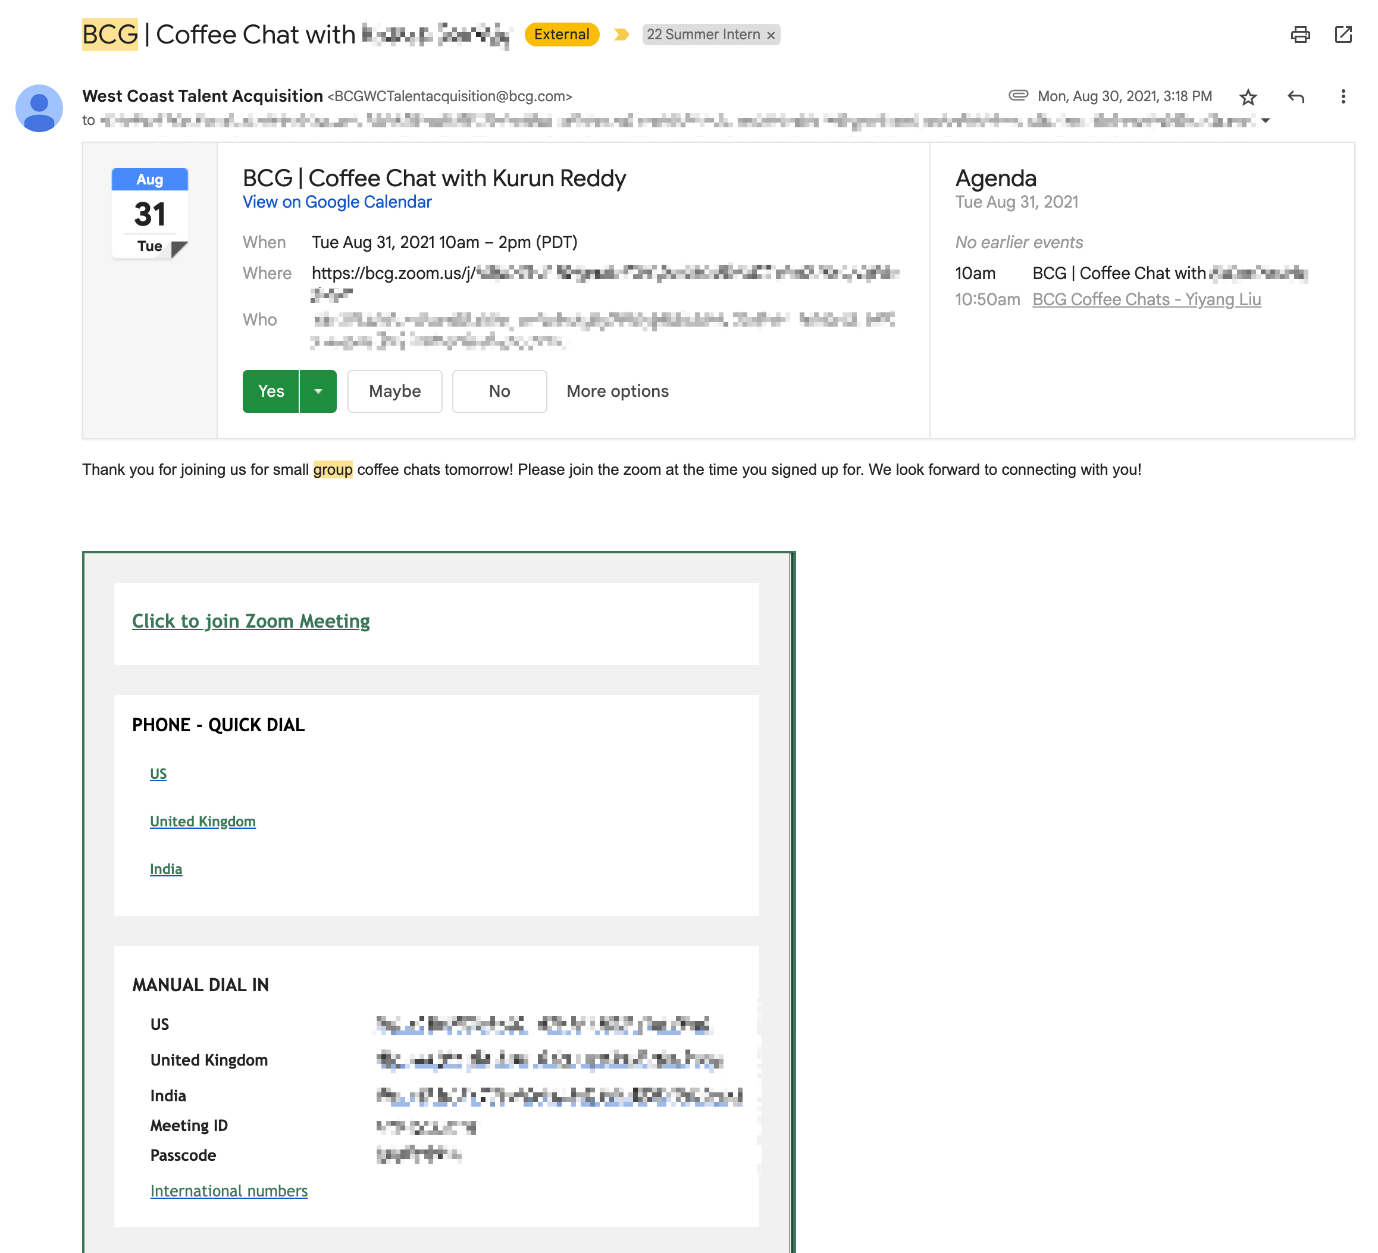Remove the 22 Summer Intern label
This screenshot has width=1378, height=1253.
pos(771,36)
